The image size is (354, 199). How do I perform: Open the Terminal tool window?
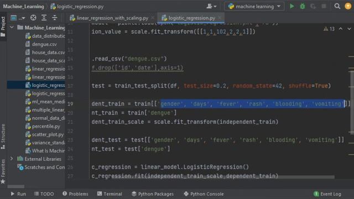110,194
